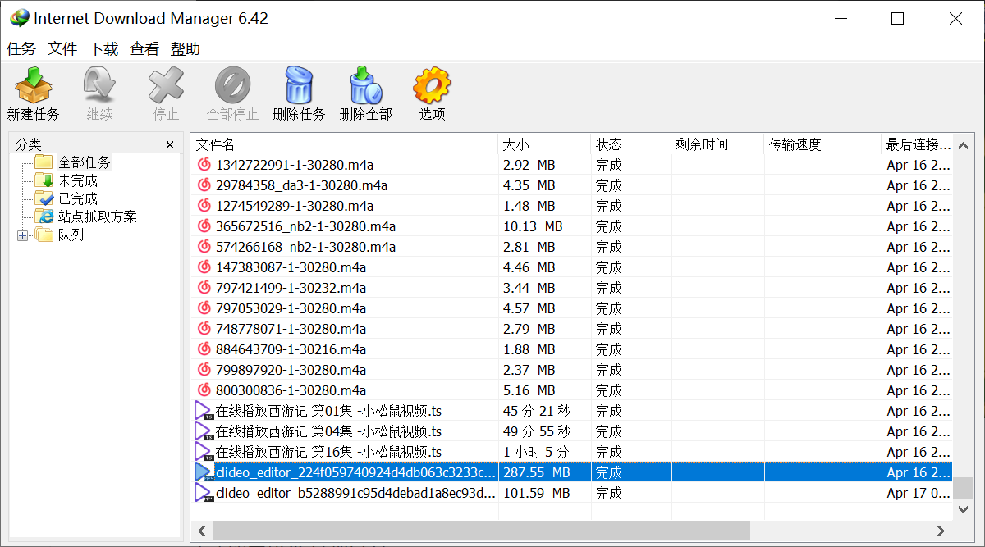Viewport: 985px width, 547px height.
Task: Select 已完成 category in tree
Action: click(x=77, y=198)
